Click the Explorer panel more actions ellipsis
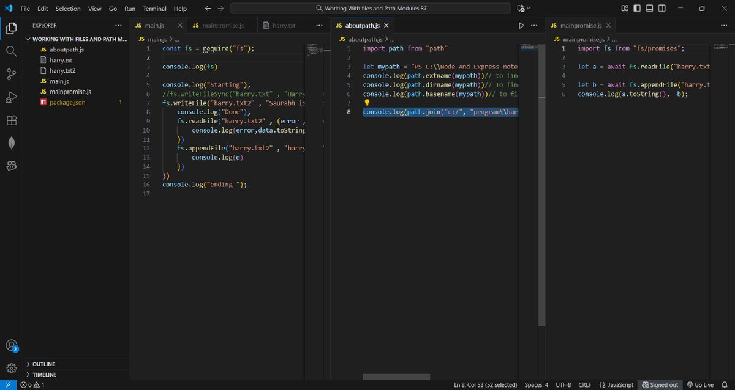 [118, 26]
